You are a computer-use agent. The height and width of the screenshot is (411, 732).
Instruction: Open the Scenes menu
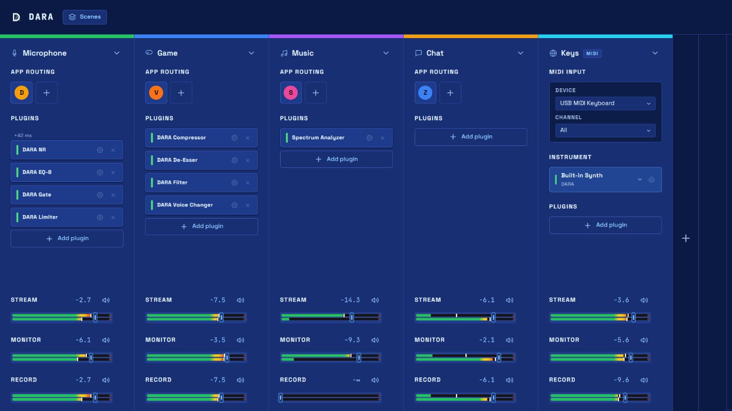point(85,17)
